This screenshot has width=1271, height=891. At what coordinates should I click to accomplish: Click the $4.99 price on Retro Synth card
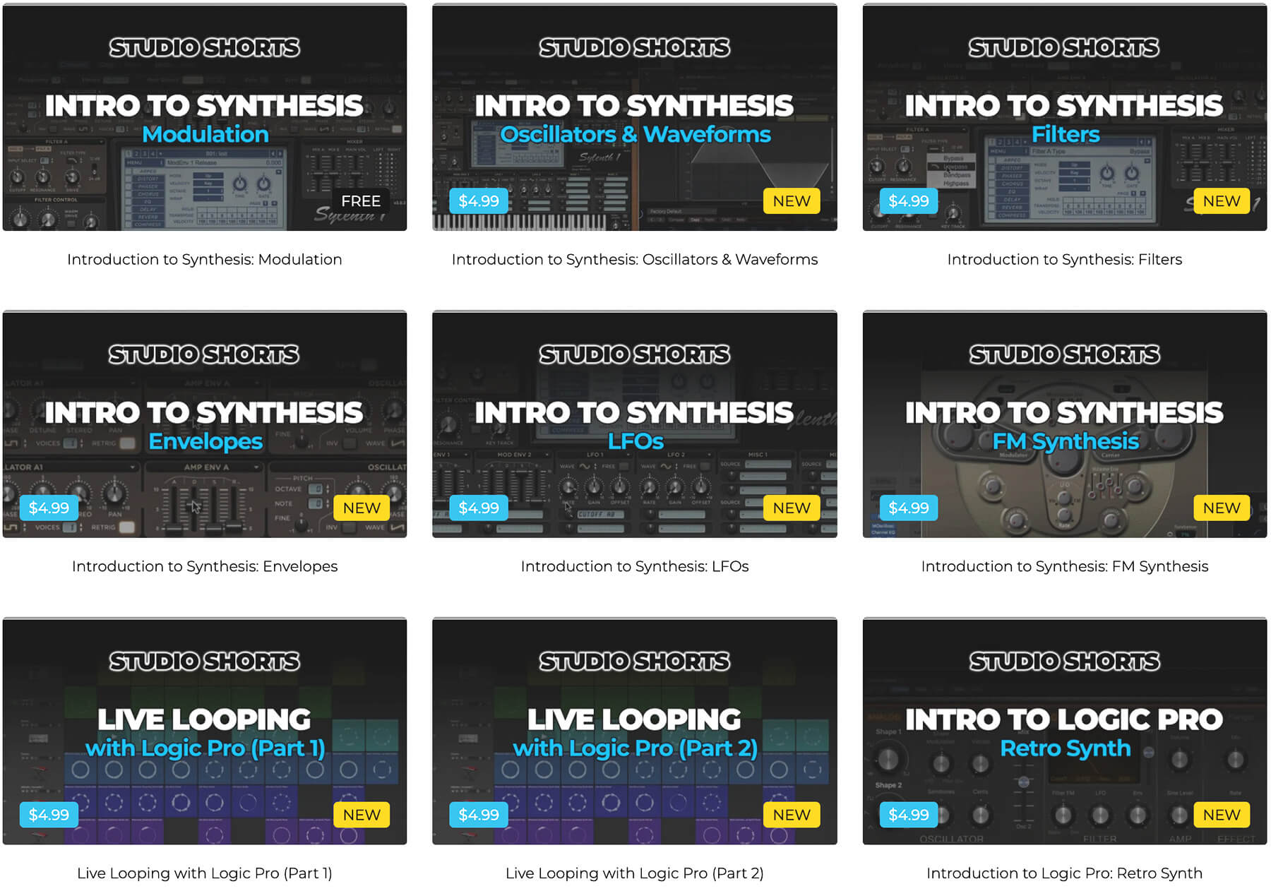pos(909,815)
